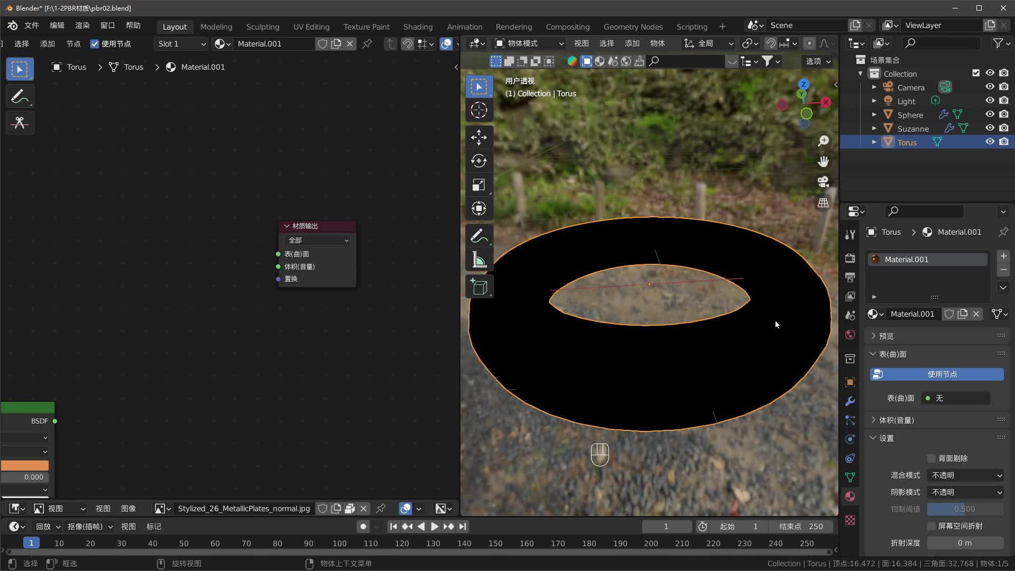1015x571 pixels.
Task: Switch to the Geometry Nodes workspace tab
Action: (633, 26)
